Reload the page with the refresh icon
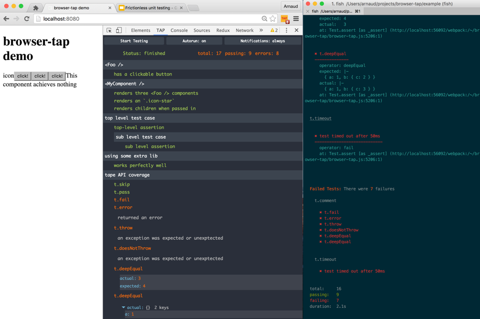480x319 pixels. click(x=27, y=18)
